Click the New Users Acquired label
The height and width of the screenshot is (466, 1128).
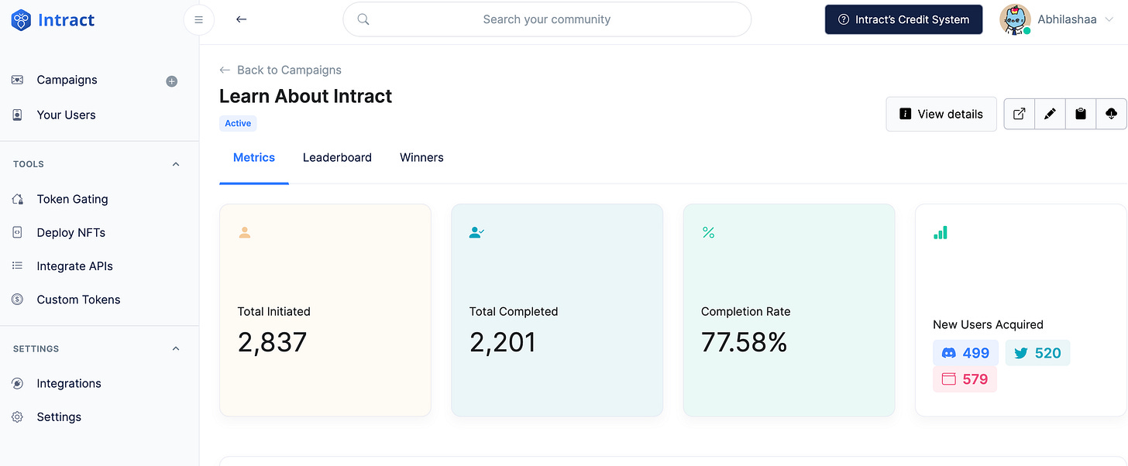coord(988,324)
